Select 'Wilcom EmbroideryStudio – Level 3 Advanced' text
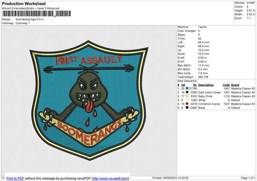Screen dimensions: 257x181 click(30, 9)
